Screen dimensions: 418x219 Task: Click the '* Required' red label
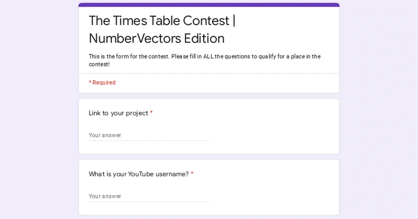(102, 82)
